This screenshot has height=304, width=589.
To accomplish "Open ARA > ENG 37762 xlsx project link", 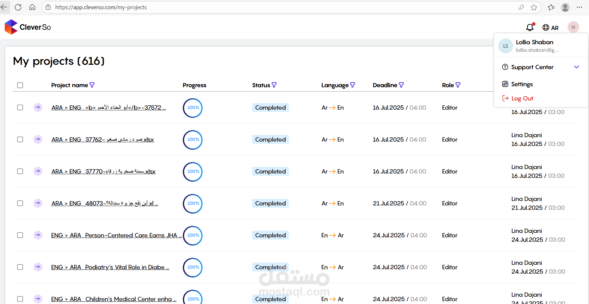I will click(102, 139).
